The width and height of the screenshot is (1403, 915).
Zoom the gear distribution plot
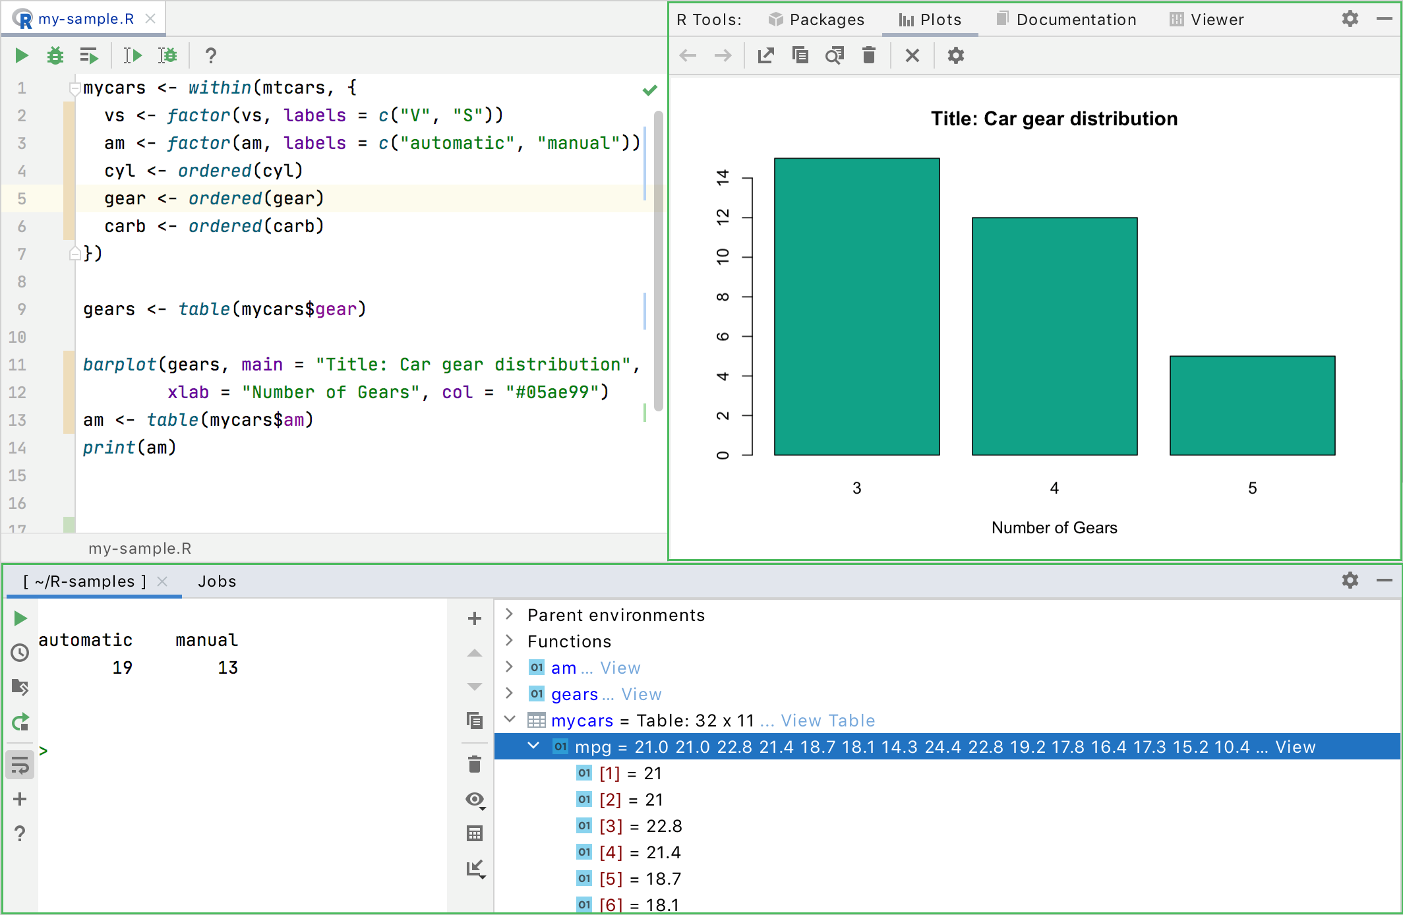835,55
